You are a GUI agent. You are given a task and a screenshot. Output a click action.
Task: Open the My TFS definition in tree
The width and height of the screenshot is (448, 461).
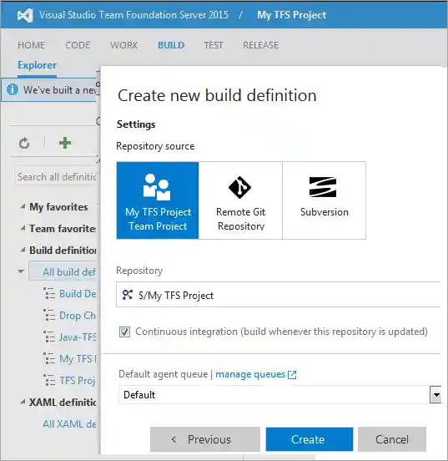click(x=78, y=358)
